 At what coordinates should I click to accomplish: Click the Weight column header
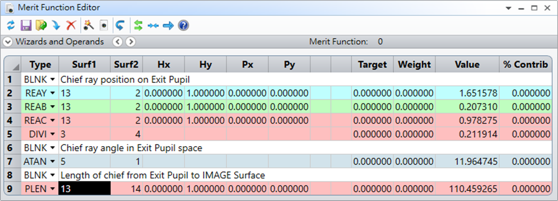[x=414, y=65]
